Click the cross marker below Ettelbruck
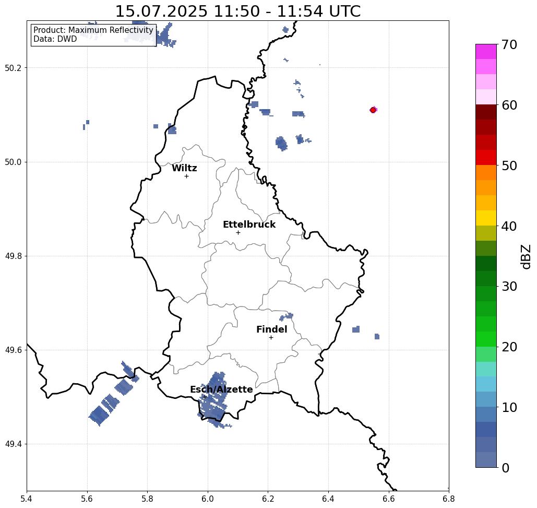This screenshot has width=537, height=508. click(x=238, y=232)
